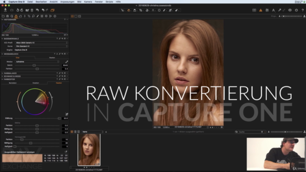The height and width of the screenshot is (172, 306).
Task: Click the skin tone picker below color wheel
Action: pyautogui.click(x=66, y=114)
